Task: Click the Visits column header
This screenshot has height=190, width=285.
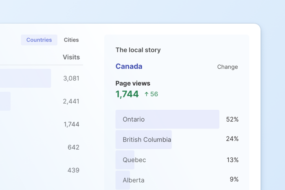Action: pos(71,57)
